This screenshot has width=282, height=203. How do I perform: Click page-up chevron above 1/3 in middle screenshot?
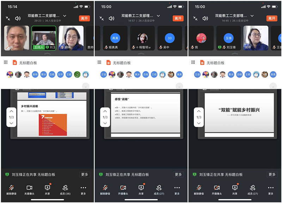(105, 111)
